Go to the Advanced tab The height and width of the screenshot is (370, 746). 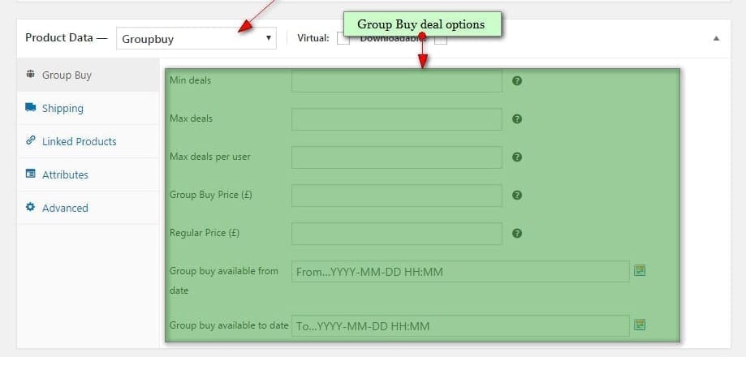pyautogui.click(x=88, y=208)
